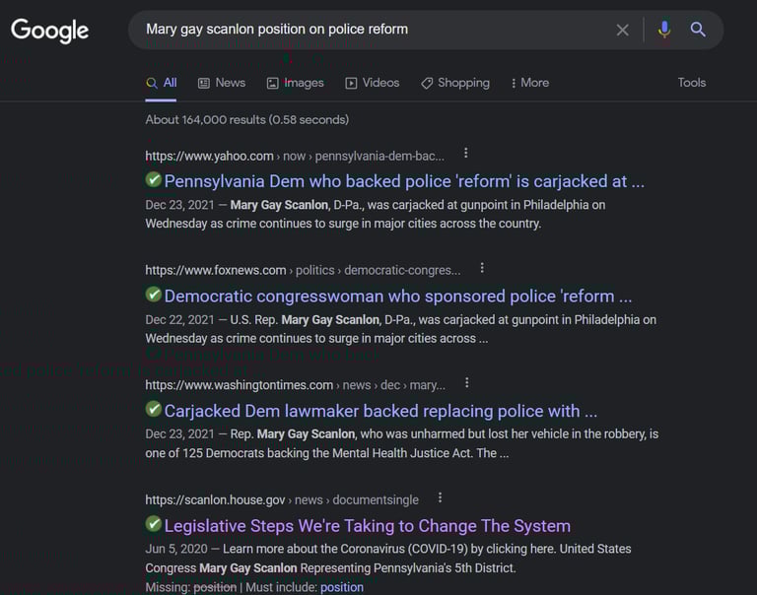This screenshot has height=595, width=757.
Task: Open 'Carjacked Dem lawmaker backed replacing police' result
Action: pos(380,411)
